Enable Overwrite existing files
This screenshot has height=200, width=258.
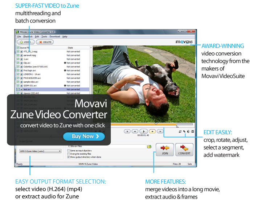(x=69, y=154)
